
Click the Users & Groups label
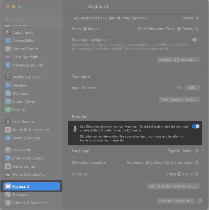coord(26,138)
